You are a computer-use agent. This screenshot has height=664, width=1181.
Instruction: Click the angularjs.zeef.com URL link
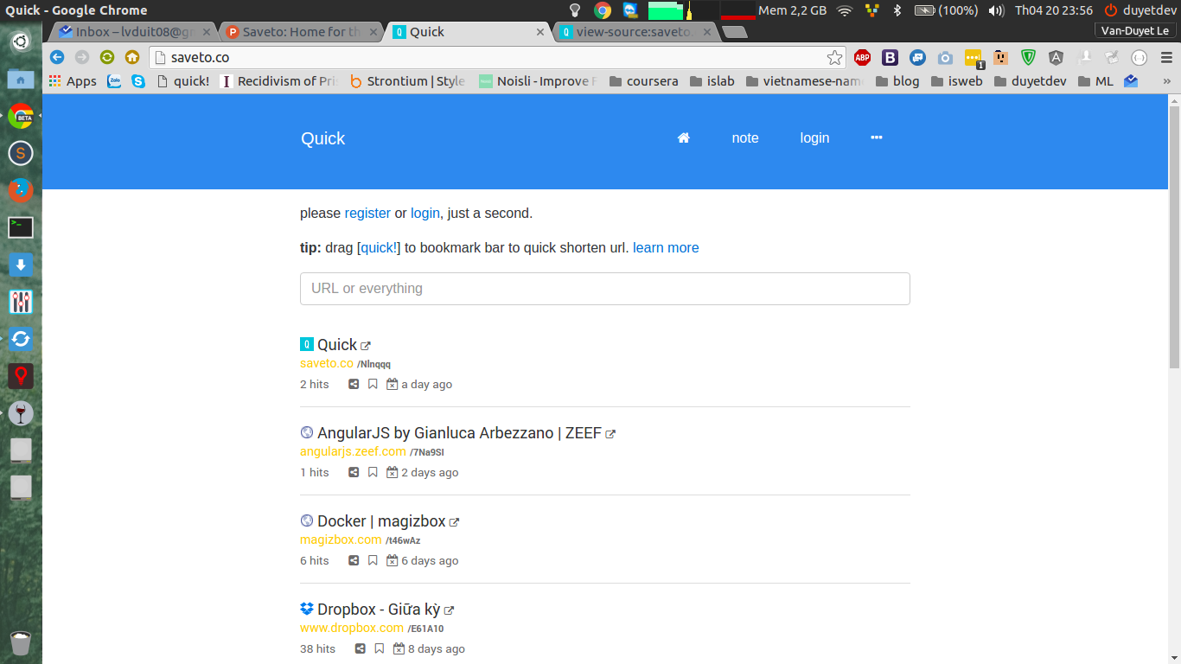point(353,451)
